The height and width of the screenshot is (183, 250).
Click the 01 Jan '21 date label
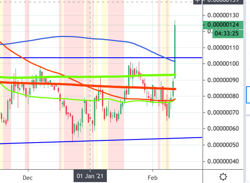pos(90,176)
